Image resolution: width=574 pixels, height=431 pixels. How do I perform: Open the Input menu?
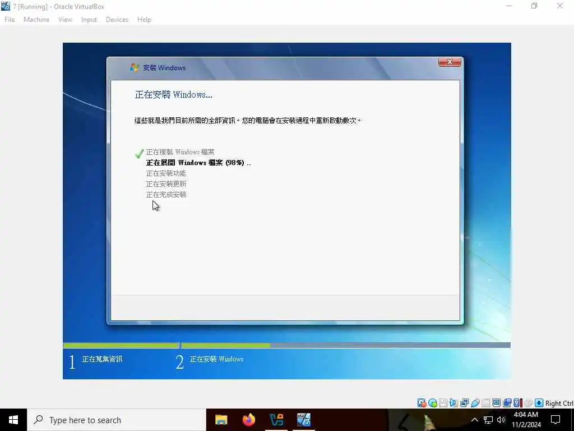89,20
